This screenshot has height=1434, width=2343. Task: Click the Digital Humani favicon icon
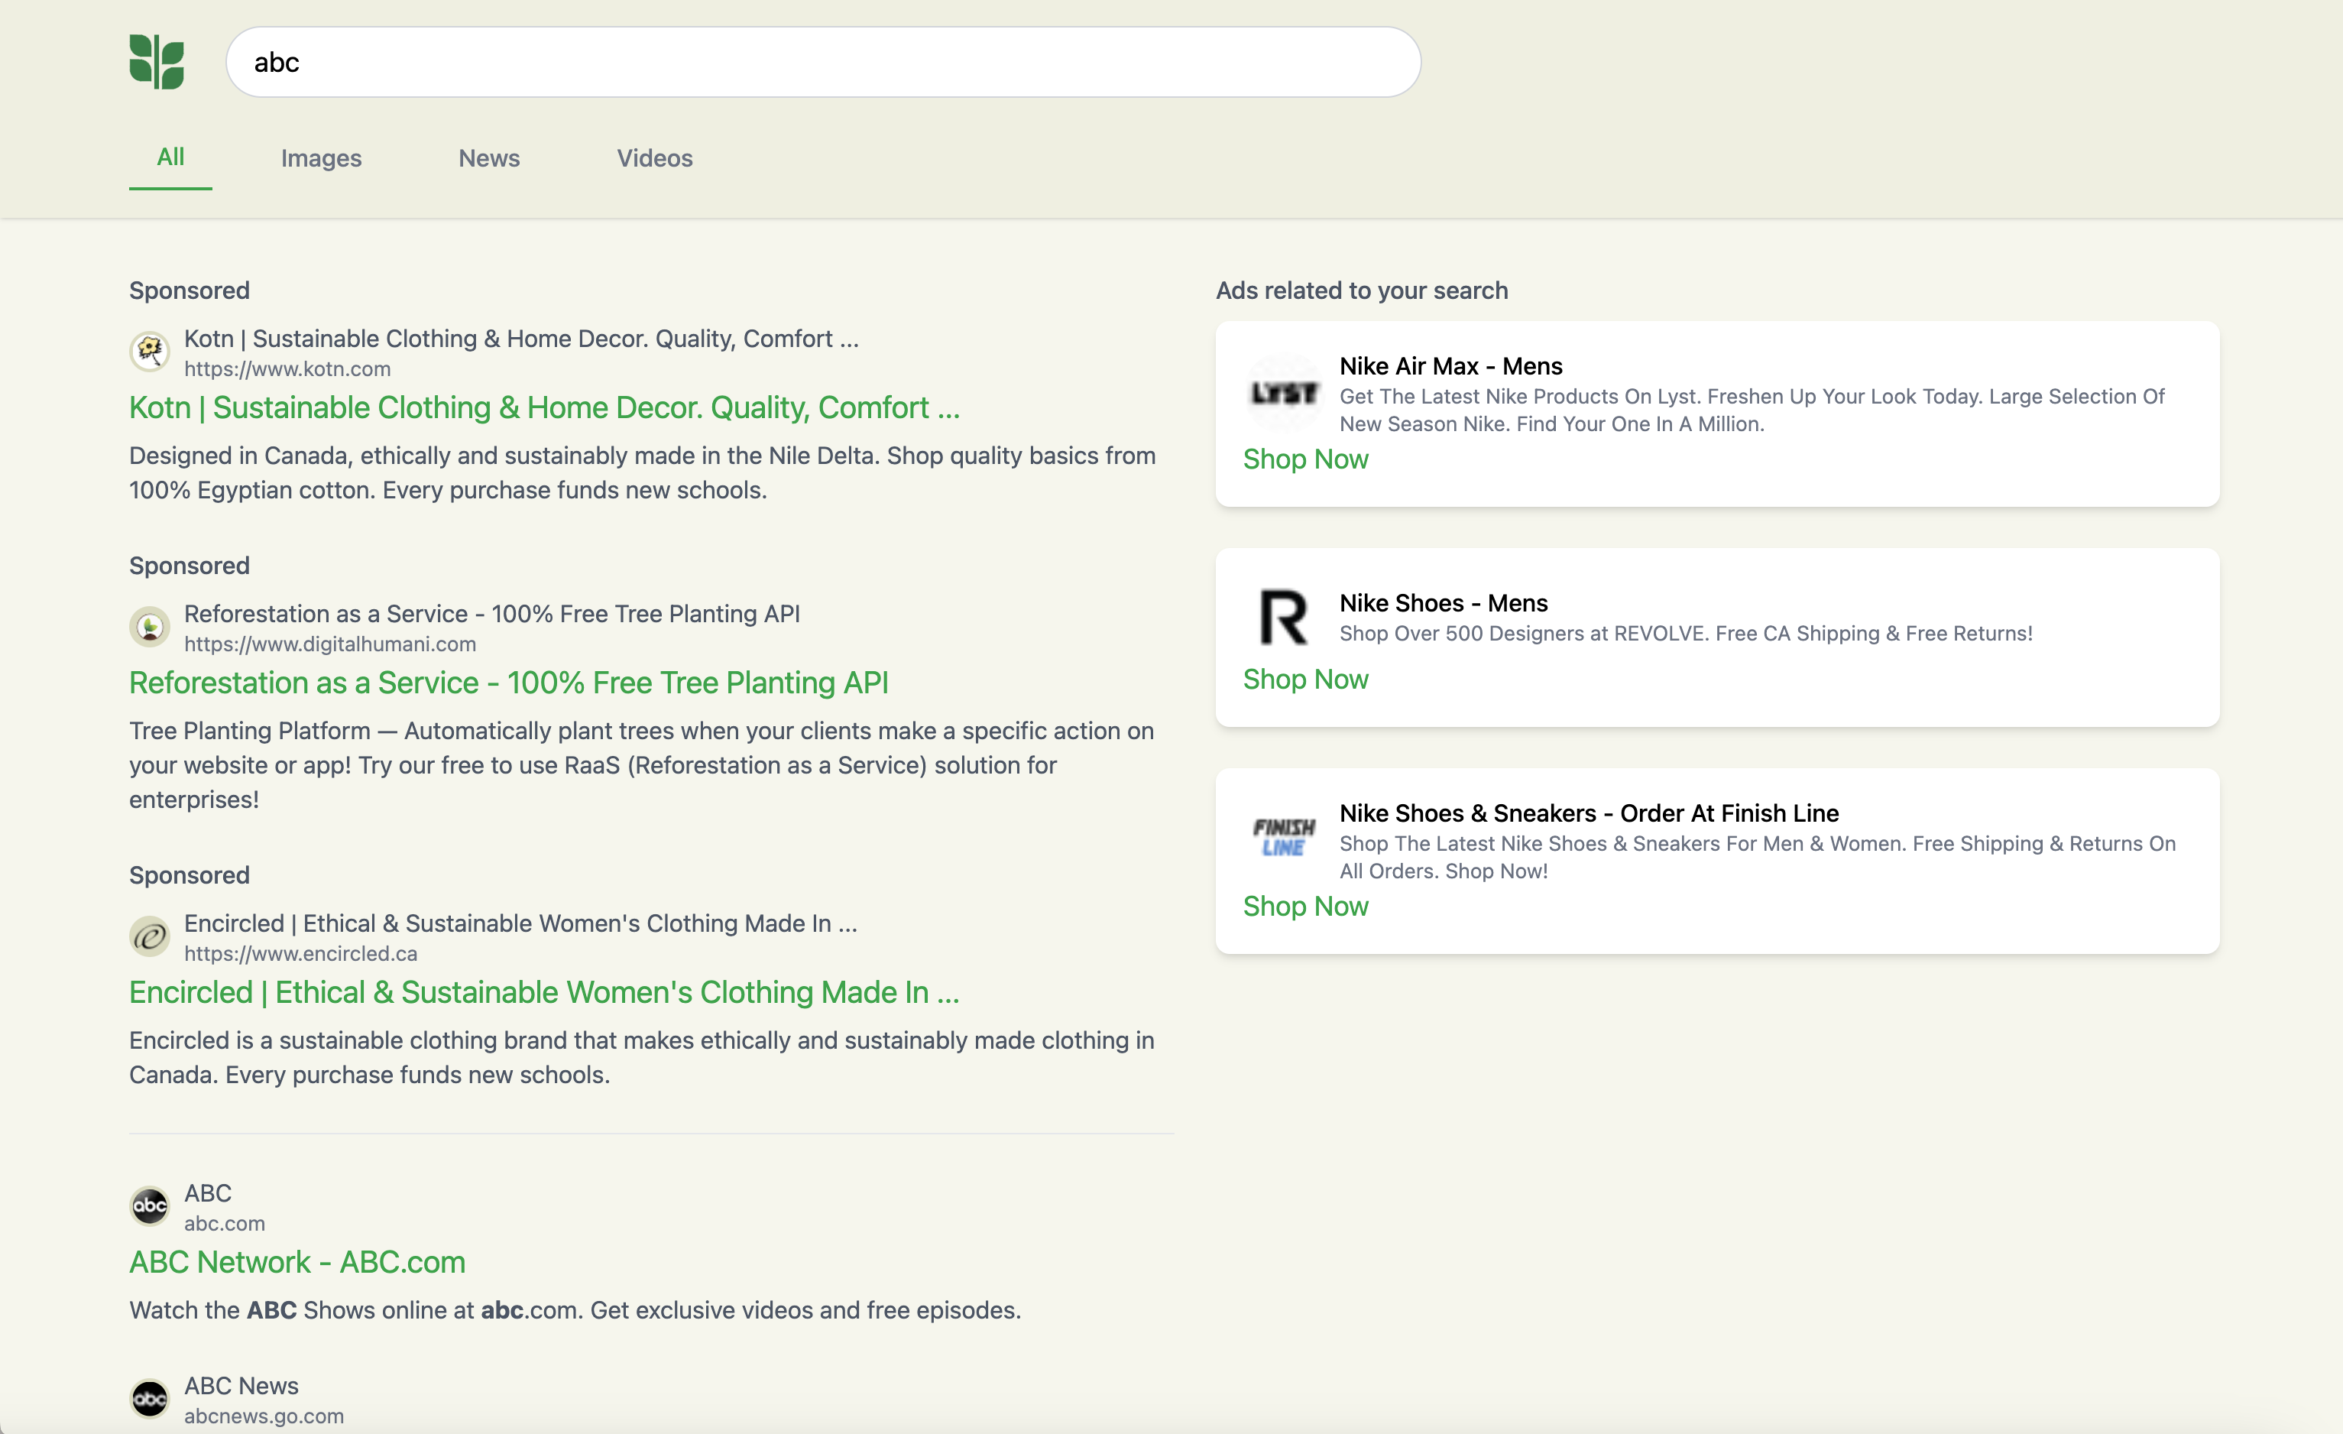(149, 627)
